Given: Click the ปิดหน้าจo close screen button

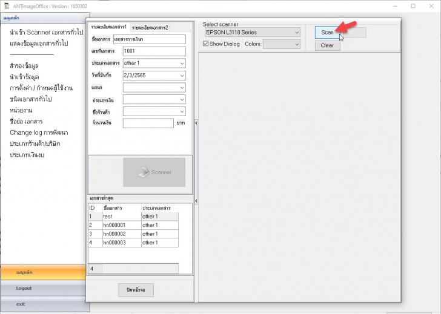Looking at the screenshot, I should click(x=136, y=290).
